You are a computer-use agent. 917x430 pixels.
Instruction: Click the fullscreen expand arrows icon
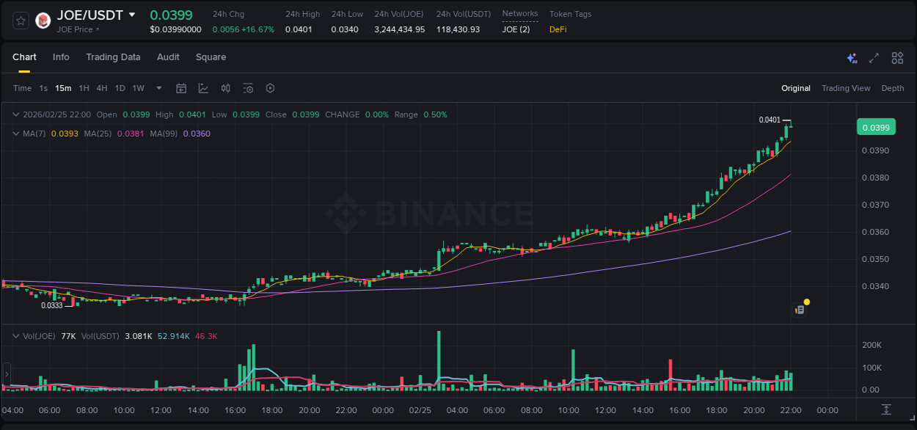tap(873, 58)
